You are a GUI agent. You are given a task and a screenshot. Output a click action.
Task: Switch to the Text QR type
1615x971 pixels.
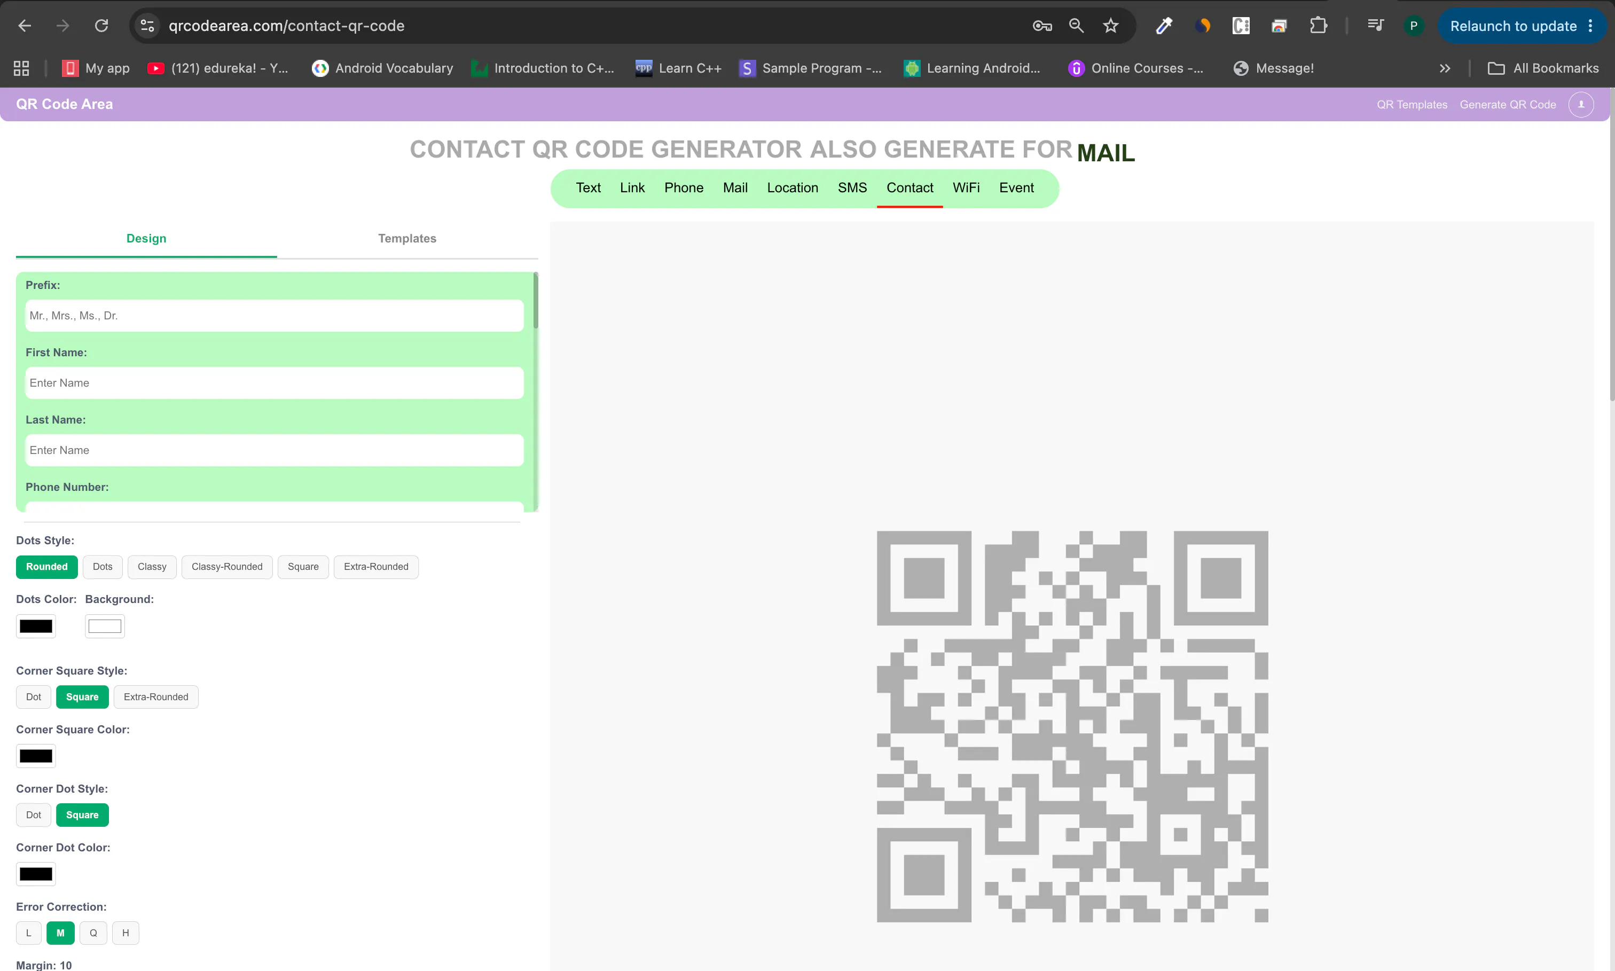[x=588, y=188]
